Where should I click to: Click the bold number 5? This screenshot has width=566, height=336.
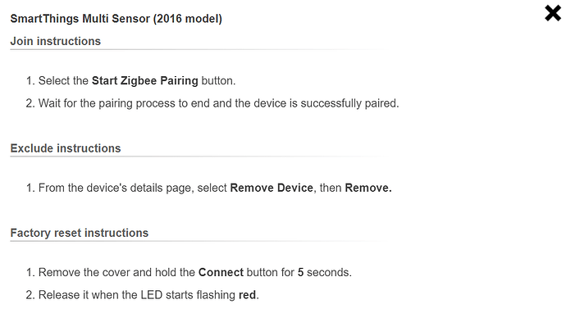pos(301,272)
